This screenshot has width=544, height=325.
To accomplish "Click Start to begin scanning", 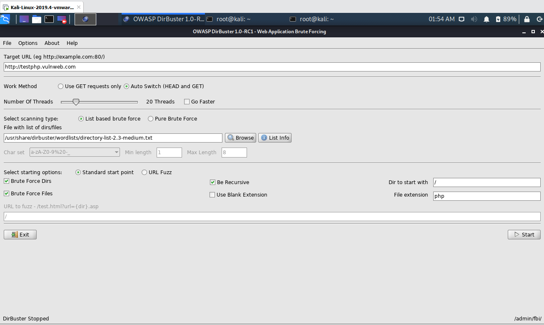I will [x=524, y=235].
